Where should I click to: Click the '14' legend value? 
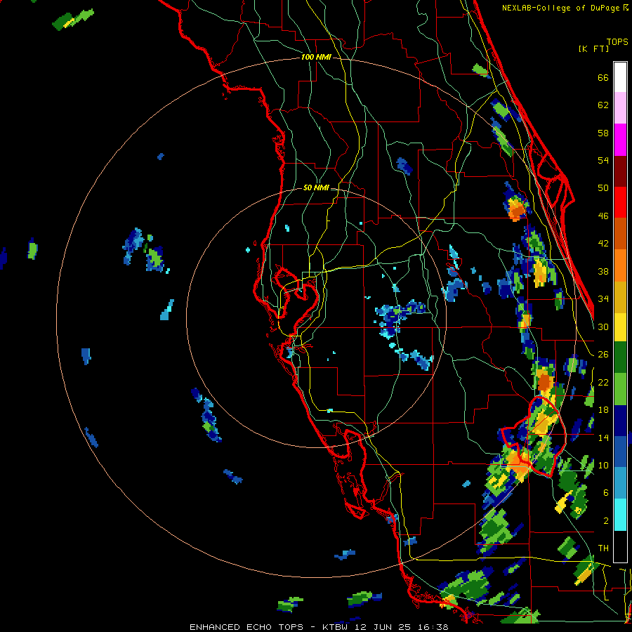(x=603, y=437)
